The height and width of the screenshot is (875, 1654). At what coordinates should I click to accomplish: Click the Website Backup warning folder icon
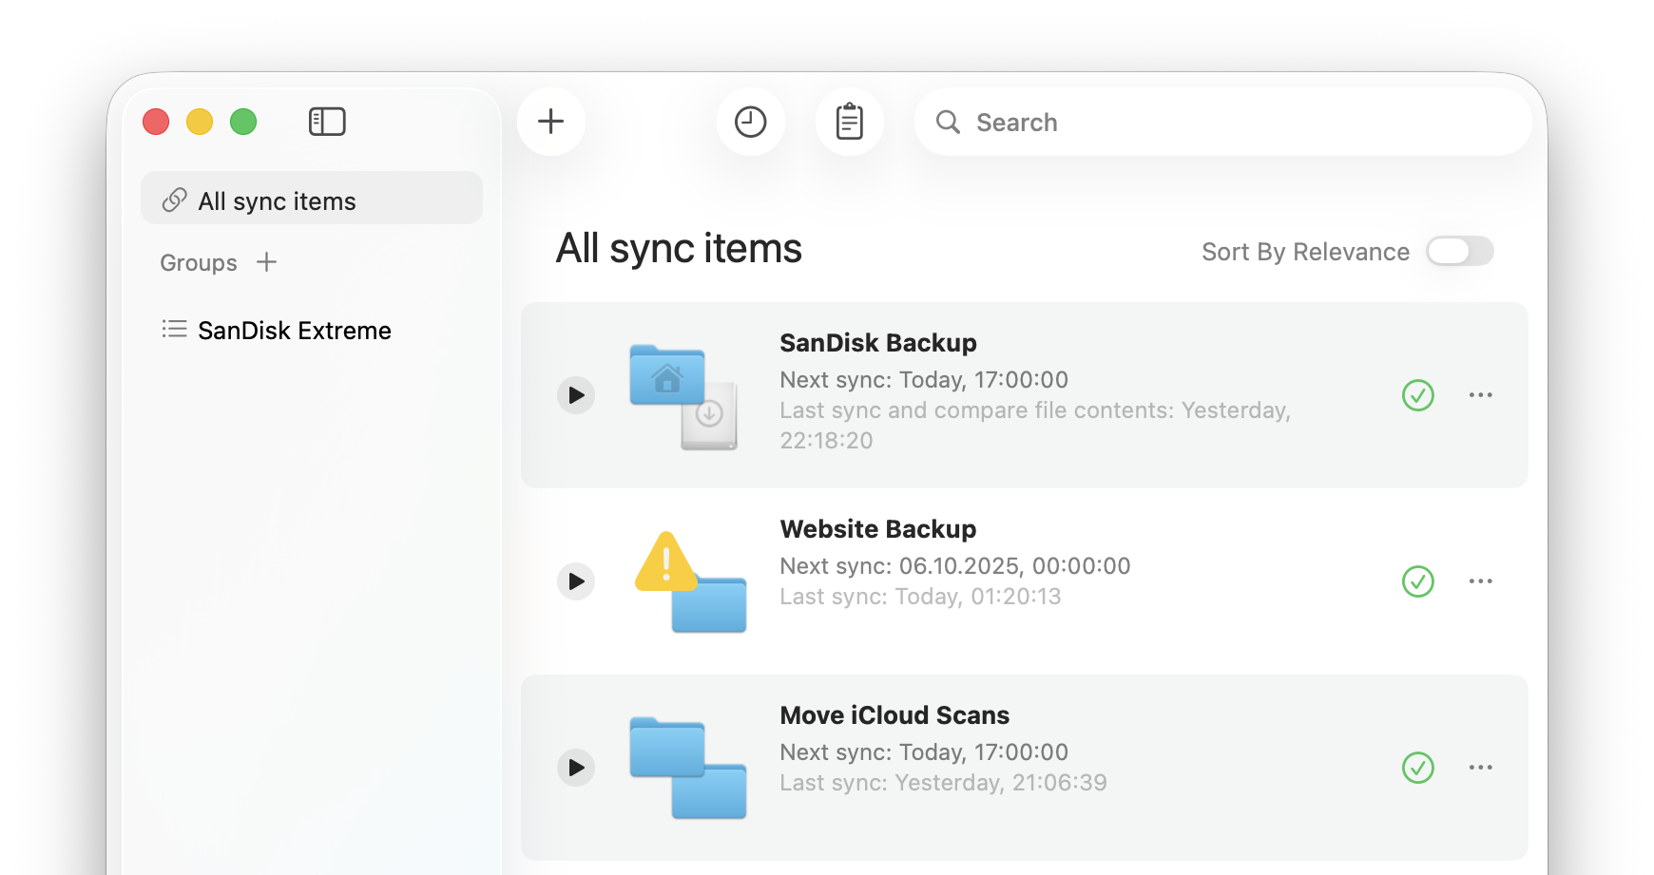(x=689, y=582)
